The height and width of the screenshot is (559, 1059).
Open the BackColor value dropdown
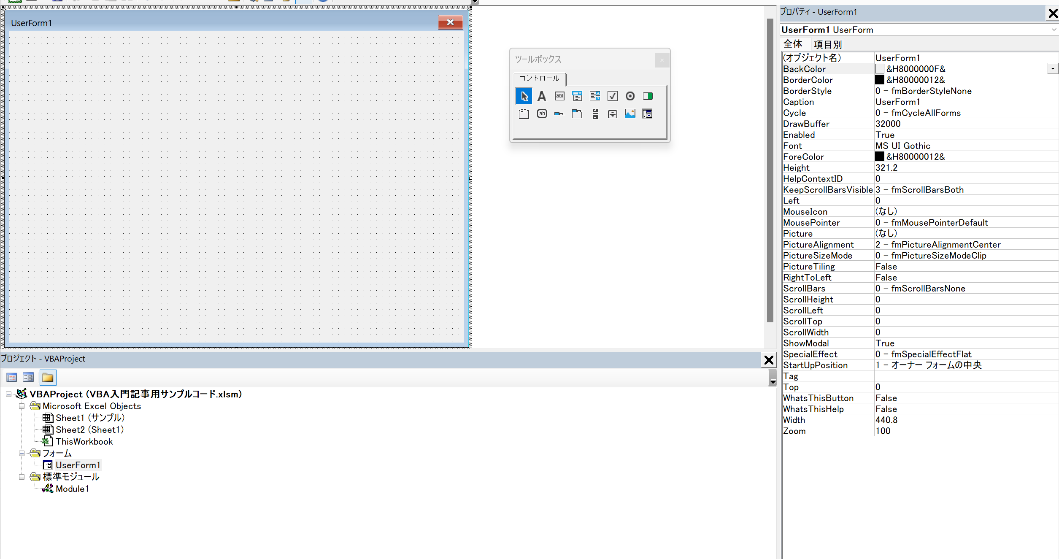pos(1052,68)
